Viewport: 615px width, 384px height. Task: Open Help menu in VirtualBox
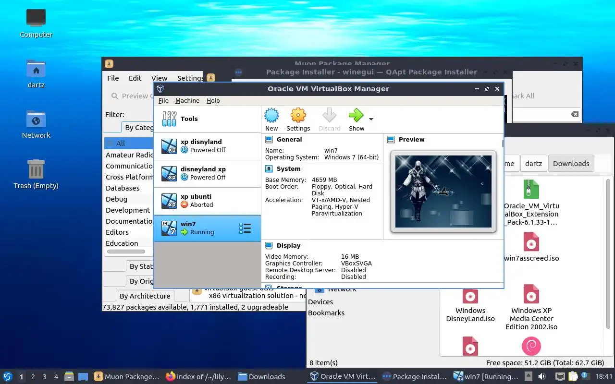tap(213, 100)
